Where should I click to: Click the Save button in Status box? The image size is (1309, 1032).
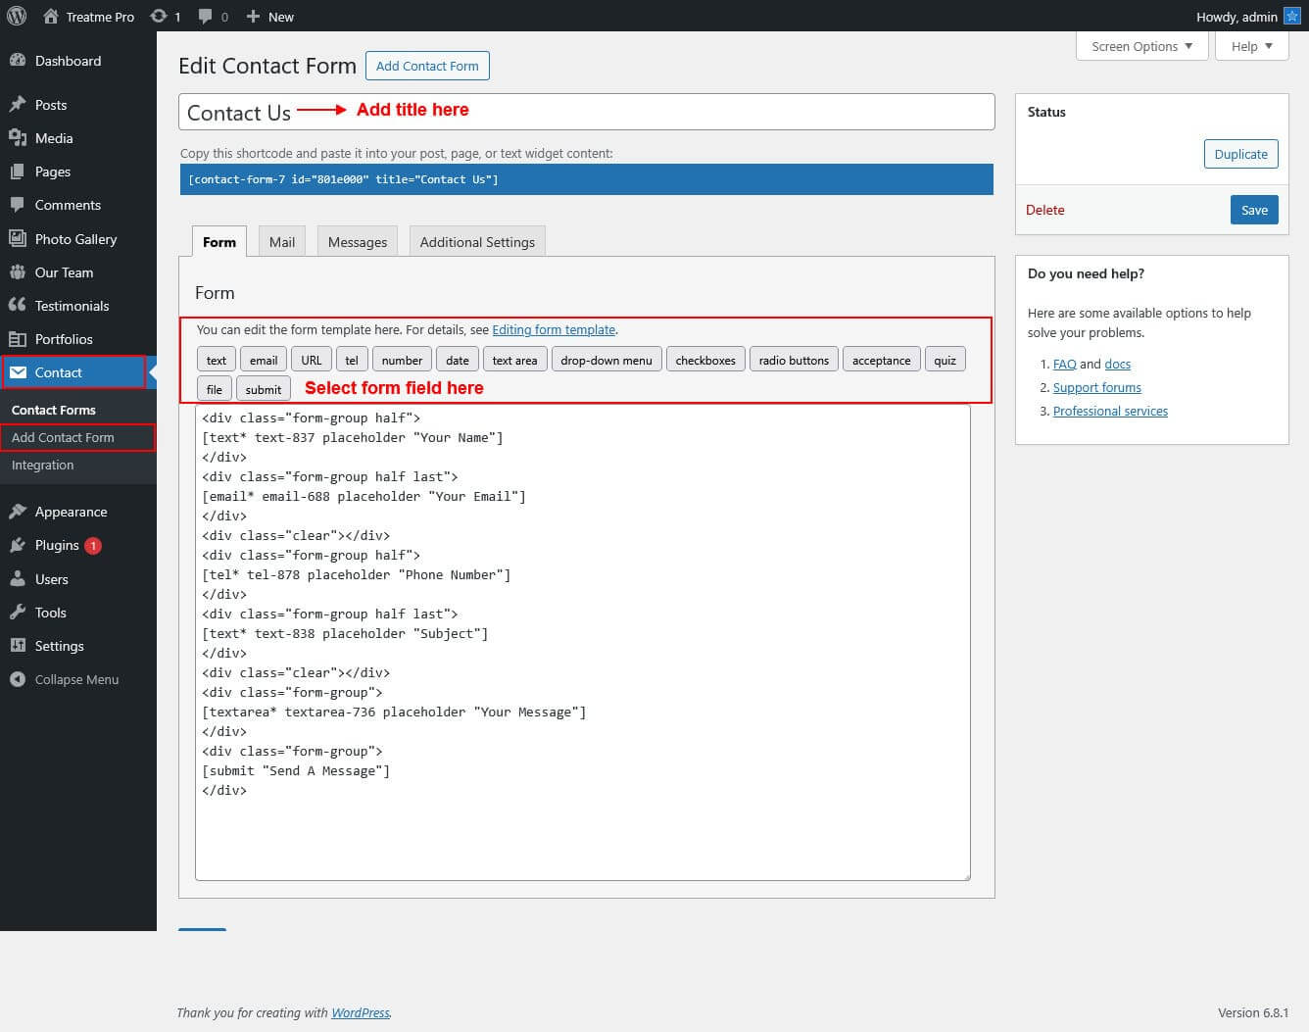1253,210
